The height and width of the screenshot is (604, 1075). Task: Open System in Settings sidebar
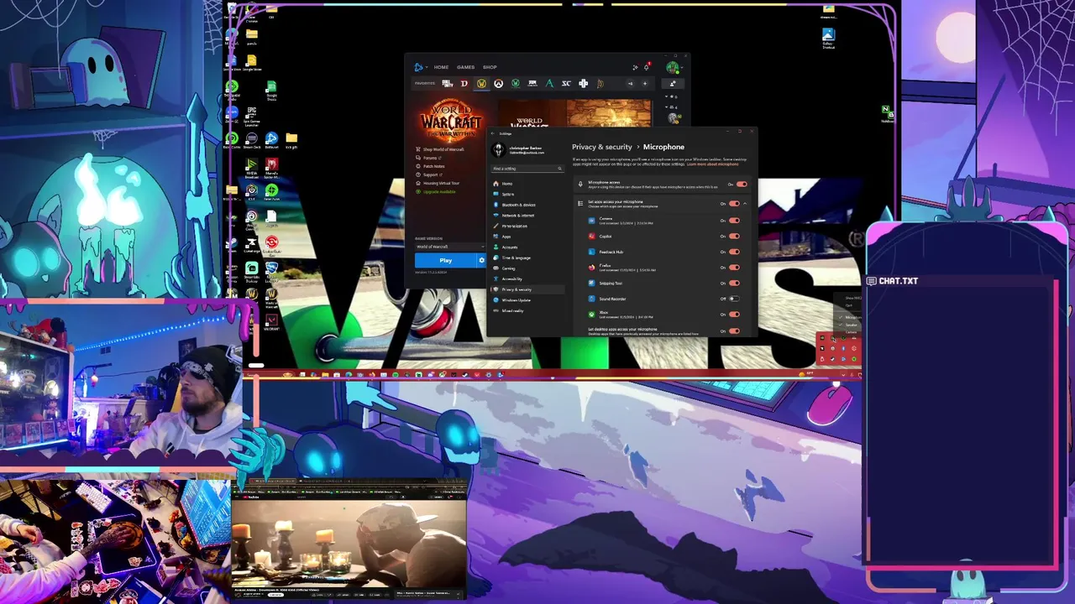tap(527, 194)
